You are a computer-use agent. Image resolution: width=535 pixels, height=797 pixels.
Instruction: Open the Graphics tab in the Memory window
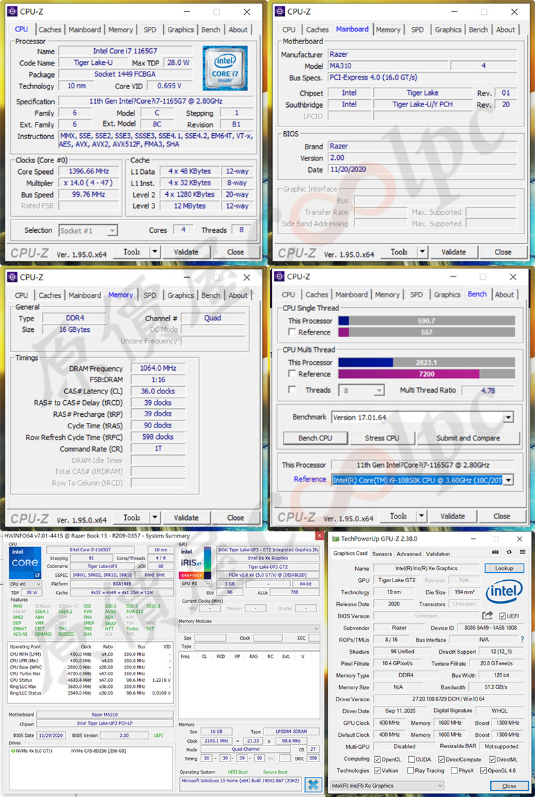[181, 295]
